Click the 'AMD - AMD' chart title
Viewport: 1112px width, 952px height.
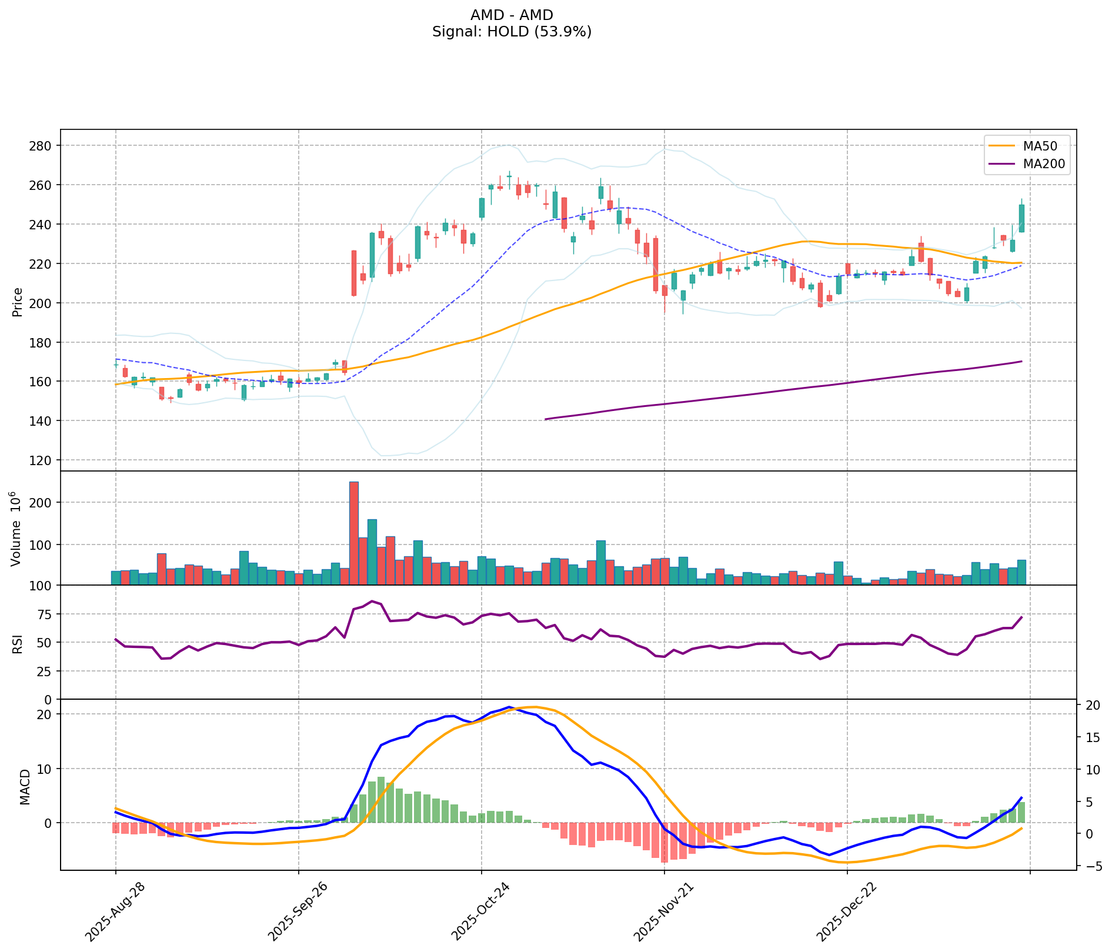point(512,15)
